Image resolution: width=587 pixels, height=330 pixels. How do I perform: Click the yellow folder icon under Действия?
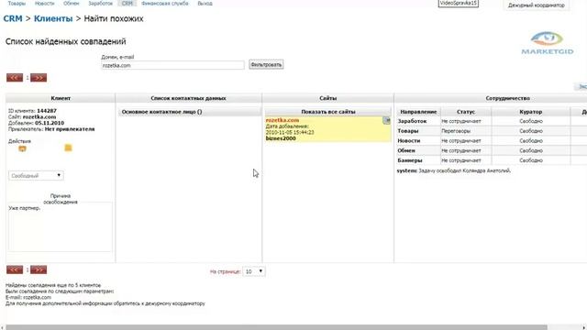click(68, 148)
